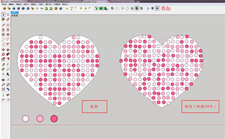Choose the Push/Pull tool
This screenshot has width=225, height=139.
click(x=8, y=50)
